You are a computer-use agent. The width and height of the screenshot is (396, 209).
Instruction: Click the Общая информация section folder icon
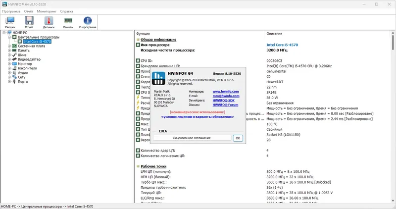pyautogui.click(x=138, y=40)
